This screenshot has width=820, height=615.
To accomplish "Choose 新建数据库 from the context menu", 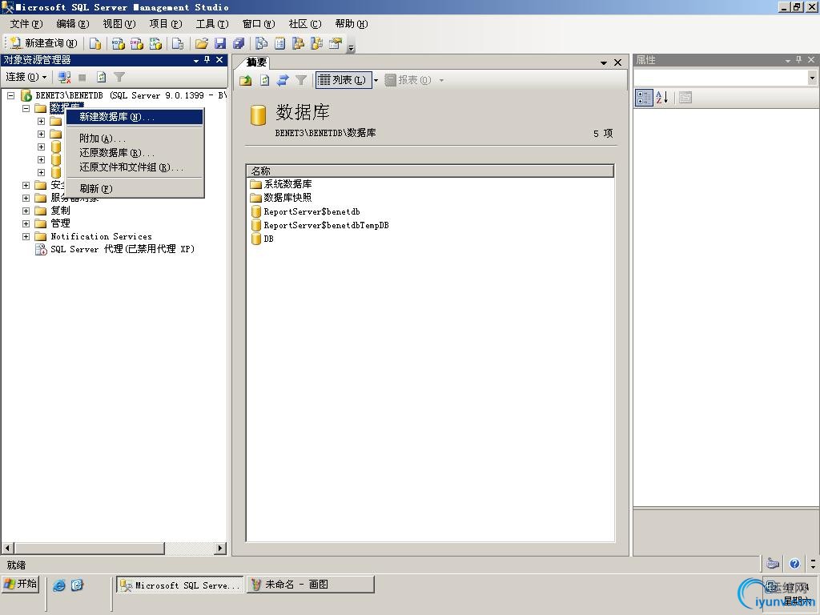I will (135, 117).
